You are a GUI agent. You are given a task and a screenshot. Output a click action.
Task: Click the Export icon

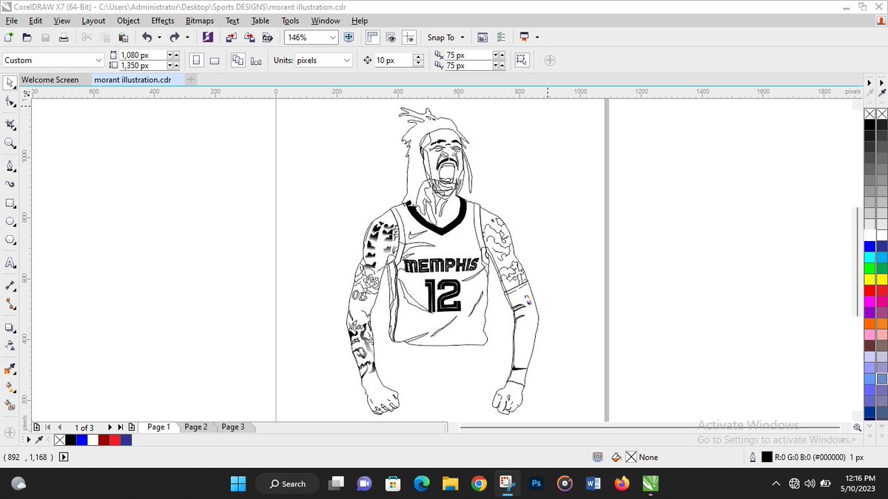249,37
